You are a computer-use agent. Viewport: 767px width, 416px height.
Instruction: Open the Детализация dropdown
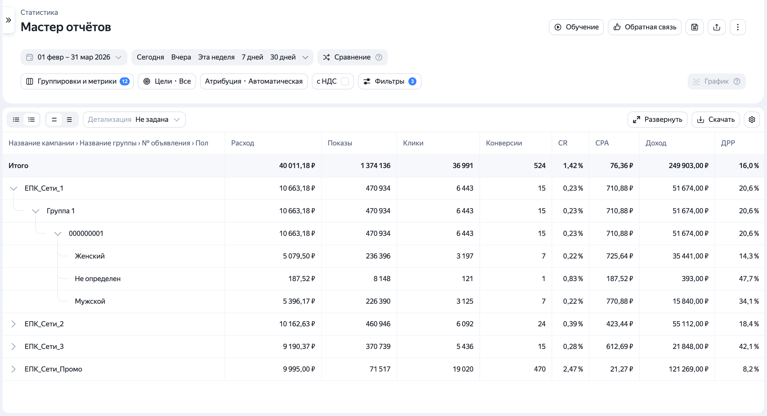point(134,120)
